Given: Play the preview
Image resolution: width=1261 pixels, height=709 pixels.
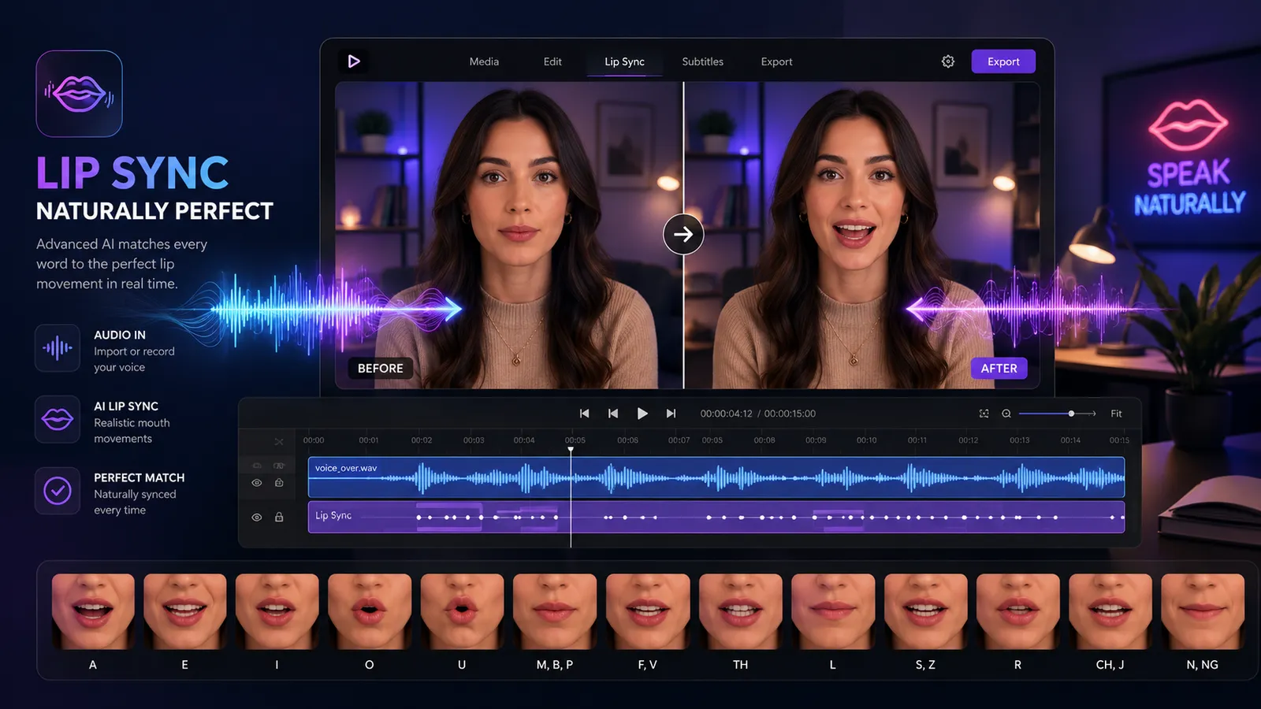Looking at the screenshot, I should coord(642,414).
